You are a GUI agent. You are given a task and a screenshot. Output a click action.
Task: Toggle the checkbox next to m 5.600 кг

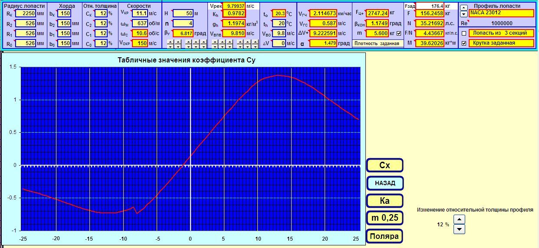399,33
